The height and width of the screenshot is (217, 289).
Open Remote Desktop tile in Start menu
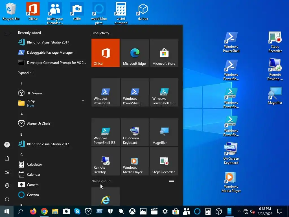pyautogui.click(x=106, y=161)
